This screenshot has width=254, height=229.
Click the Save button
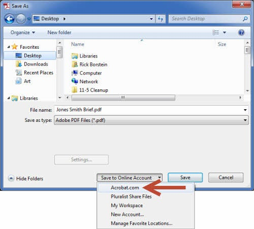(185, 178)
